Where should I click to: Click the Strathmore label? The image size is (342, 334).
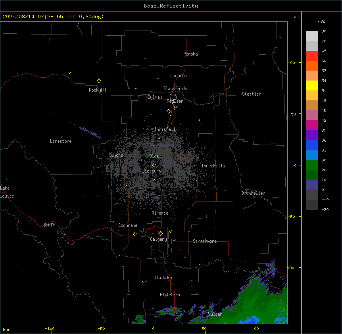(x=205, y=241)
